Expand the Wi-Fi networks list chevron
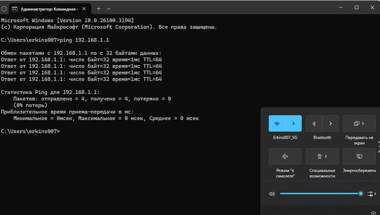The width and height of the screenshot is (380, 215). (x=293, y=124)
